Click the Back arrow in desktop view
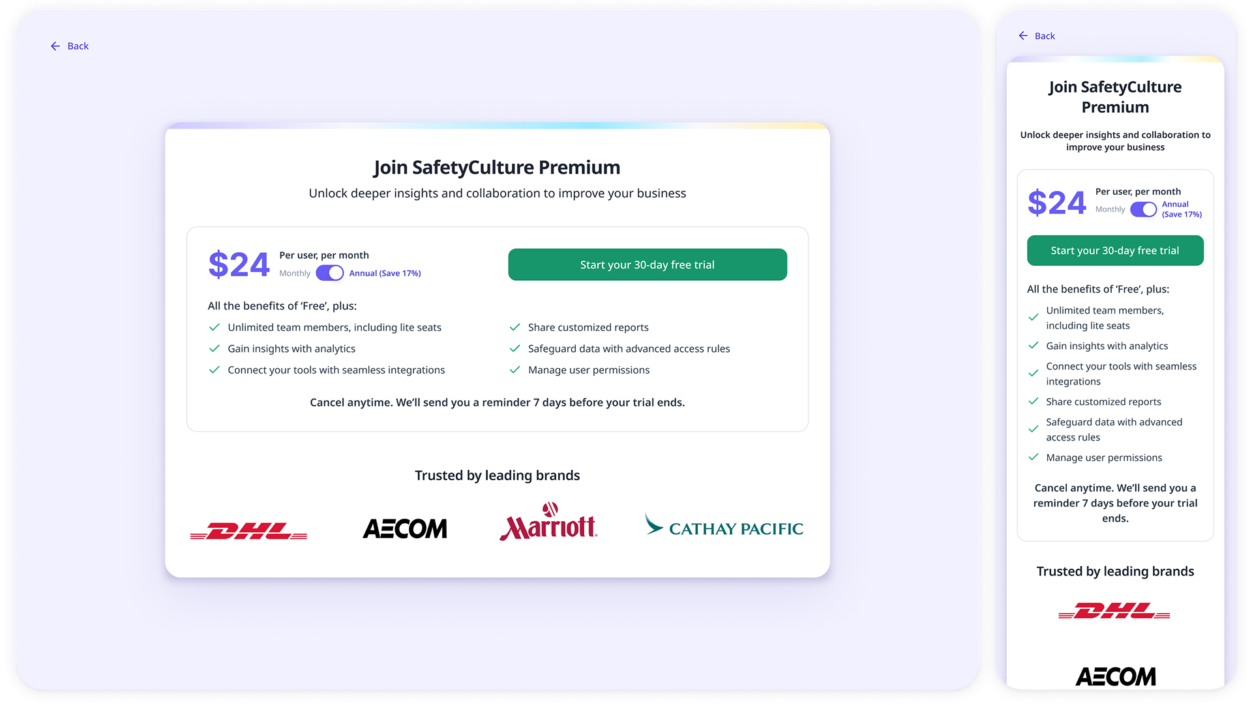 [55, 46]
